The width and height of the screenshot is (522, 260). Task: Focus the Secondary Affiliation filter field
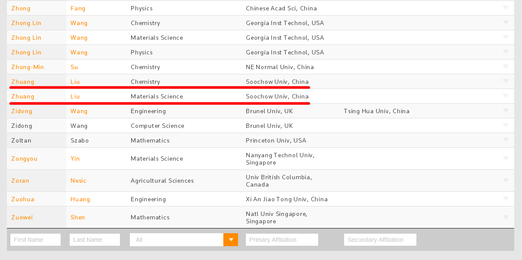(380, 240)
